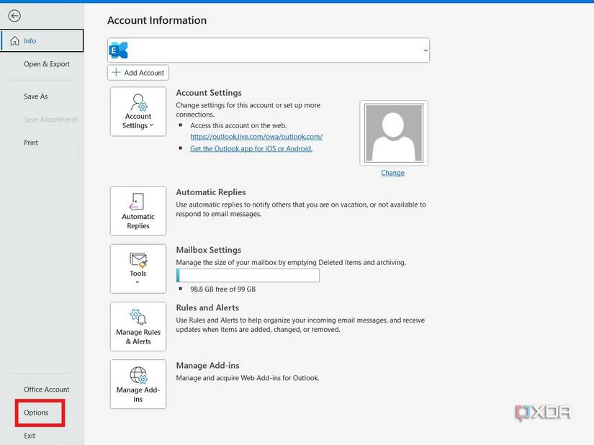Go to Open & Export
Screen dimensions: 594x445
click(x=46, y=63)
